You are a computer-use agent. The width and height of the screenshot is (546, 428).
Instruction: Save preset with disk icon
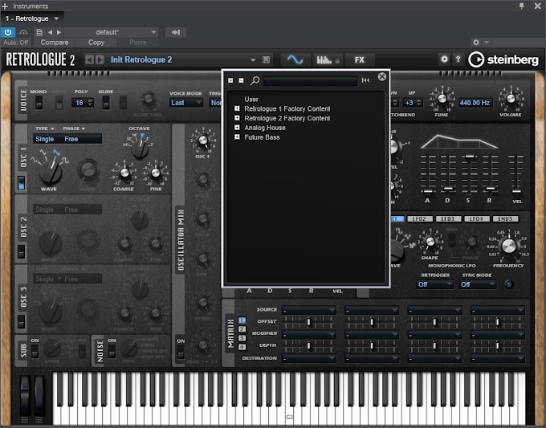click(266, 60)
